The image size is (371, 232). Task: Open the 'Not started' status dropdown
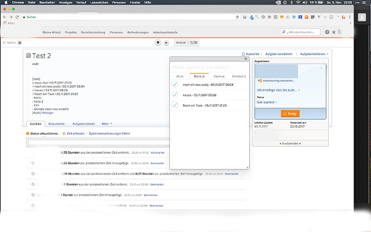click(x=267, y=103)
